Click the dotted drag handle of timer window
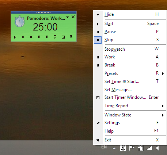167x155 pixels. point(43,12)
